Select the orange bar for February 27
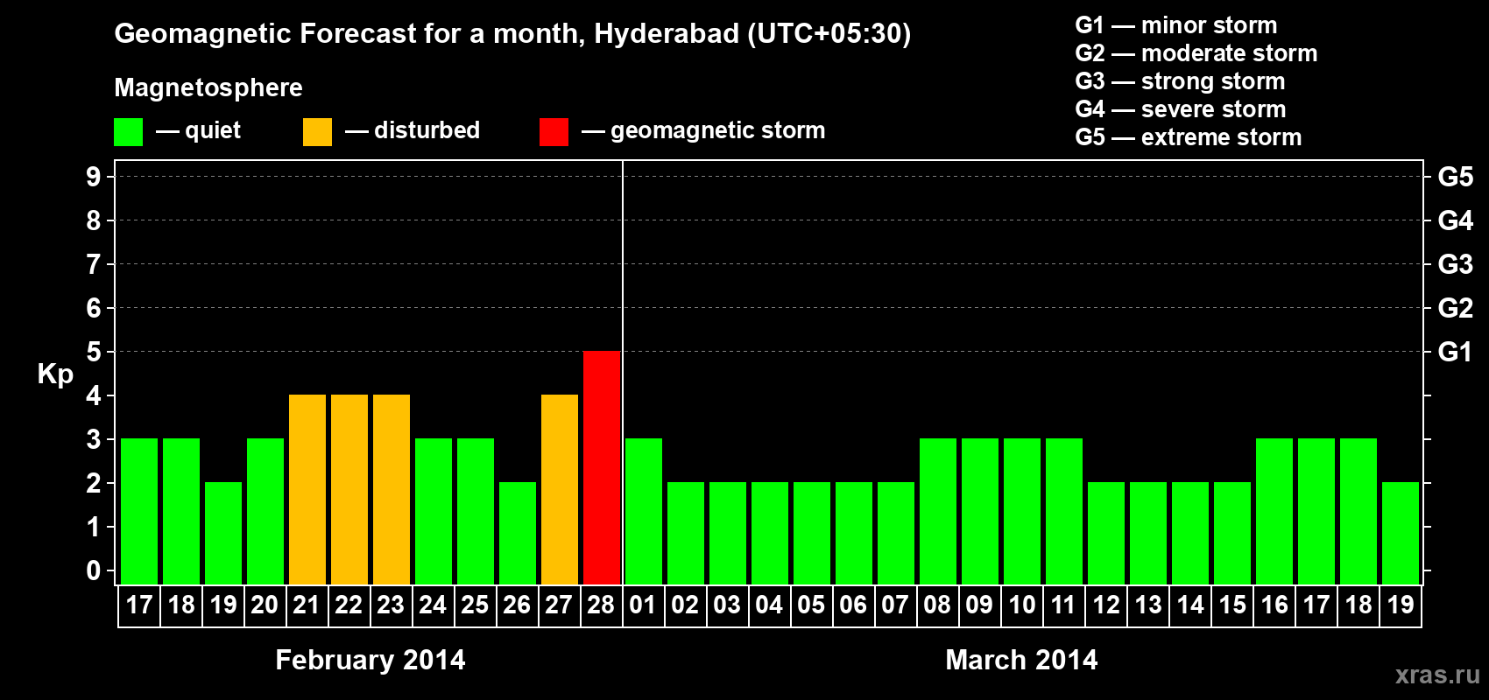Screen dimensions: 1489x700 coord(560,489)
